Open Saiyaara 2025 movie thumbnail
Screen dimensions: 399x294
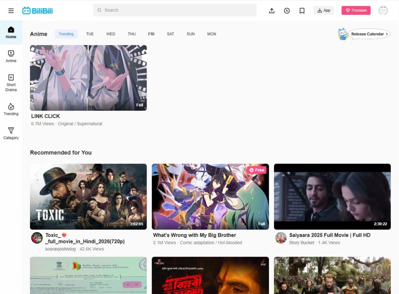tap(332, 197)
